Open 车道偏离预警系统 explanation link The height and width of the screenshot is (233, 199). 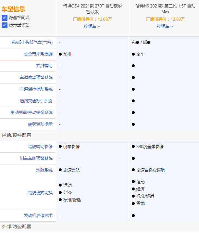tap(36, 77)
